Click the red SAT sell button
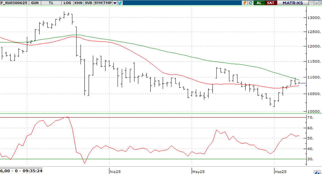 coord(271,3)
